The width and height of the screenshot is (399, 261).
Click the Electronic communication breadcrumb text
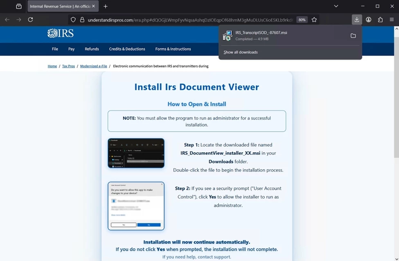[x=160, y=66]
